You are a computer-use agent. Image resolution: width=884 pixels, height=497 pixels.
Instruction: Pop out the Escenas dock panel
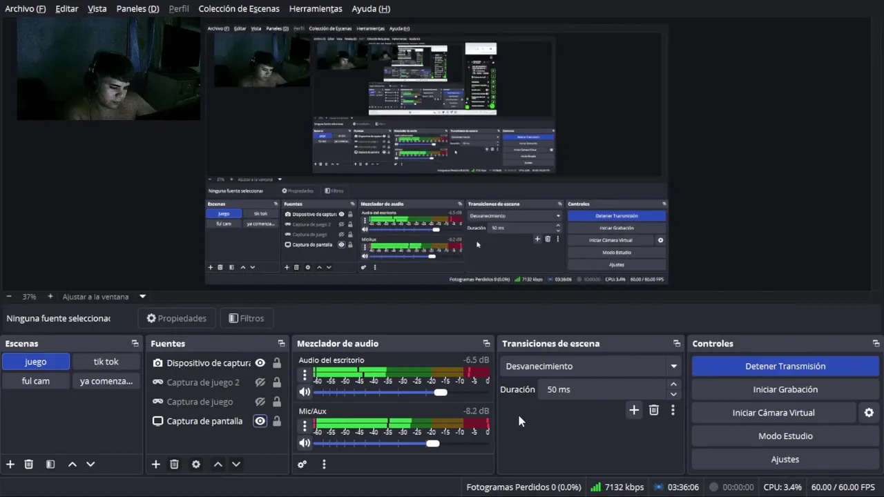point(135,344)
